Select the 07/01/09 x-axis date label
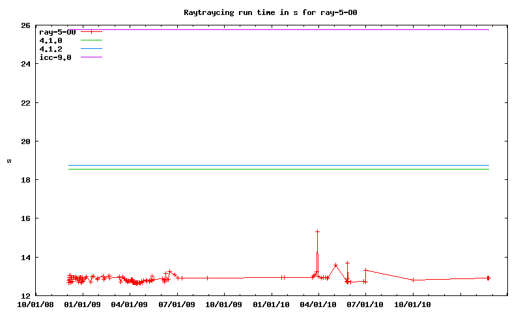This screenshot has height=313, width=521. (176, 303)
